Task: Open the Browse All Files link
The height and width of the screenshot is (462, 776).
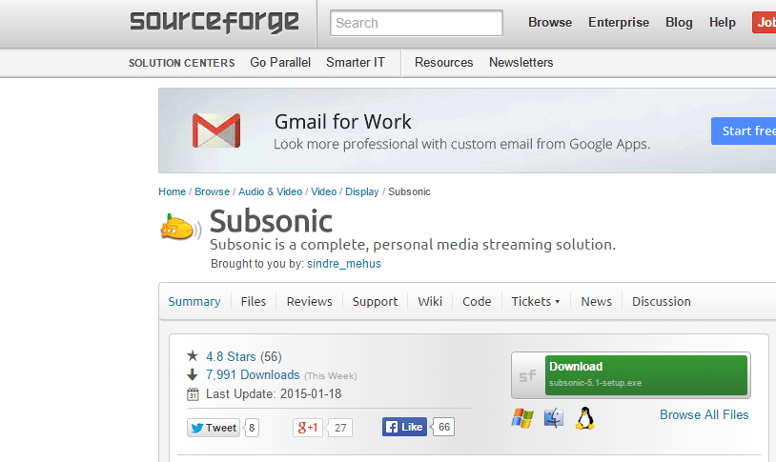Action: pos(704,414)
